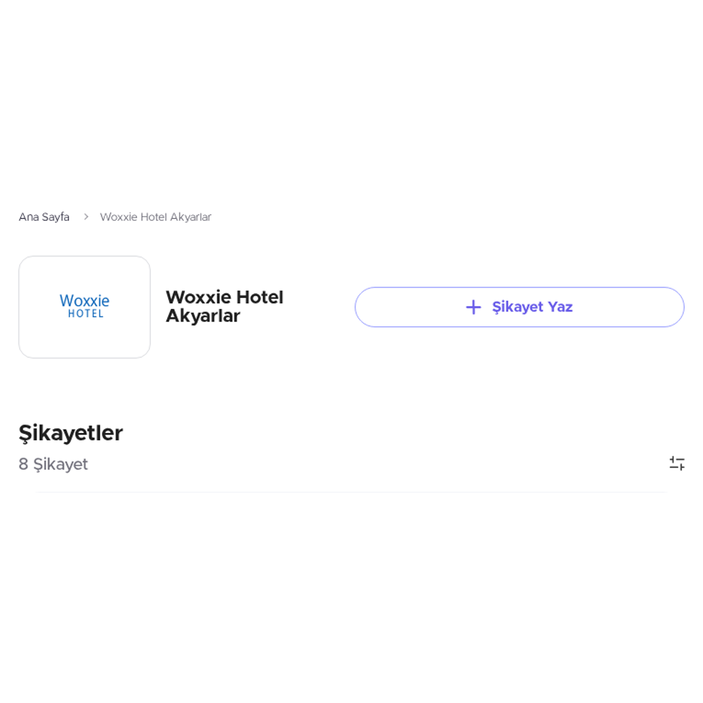Image resolution: width=703 pixels, height=703 pixels.
Task: Click the plus icon in Şikayet Yaz
Action: [473, 307]
